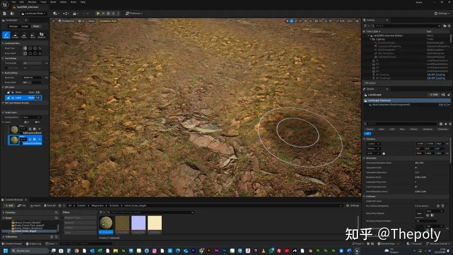The height and width of the screenshot is (255, 453).
Task: Open Blueprint/Add Script icon beside Add
Action: (443, 95)
